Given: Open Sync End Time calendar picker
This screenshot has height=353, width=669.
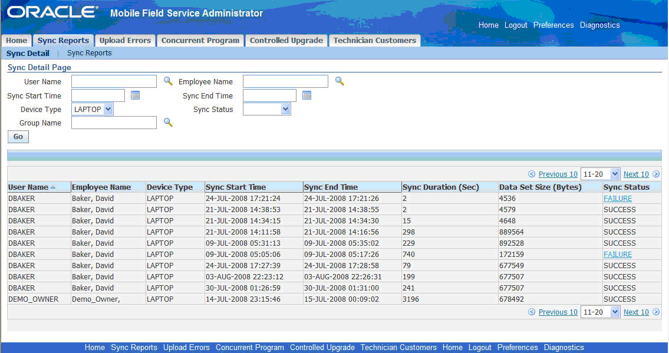Looking at the screenshot, I should [x=307, y=95].
